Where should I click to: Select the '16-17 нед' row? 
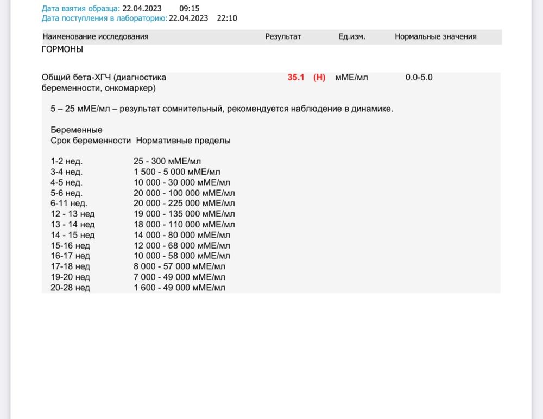[140, 256]
